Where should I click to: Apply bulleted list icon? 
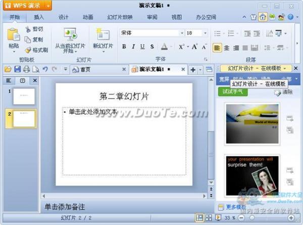[x=217, y=33]
